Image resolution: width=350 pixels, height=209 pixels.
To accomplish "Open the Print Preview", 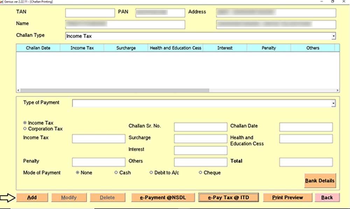I will 287,197.
